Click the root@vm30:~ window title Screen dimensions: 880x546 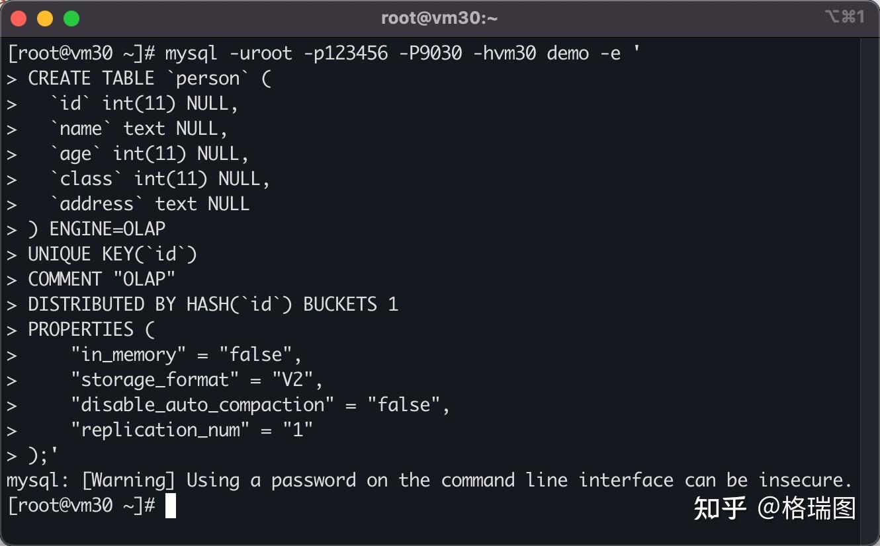[439, 19]
